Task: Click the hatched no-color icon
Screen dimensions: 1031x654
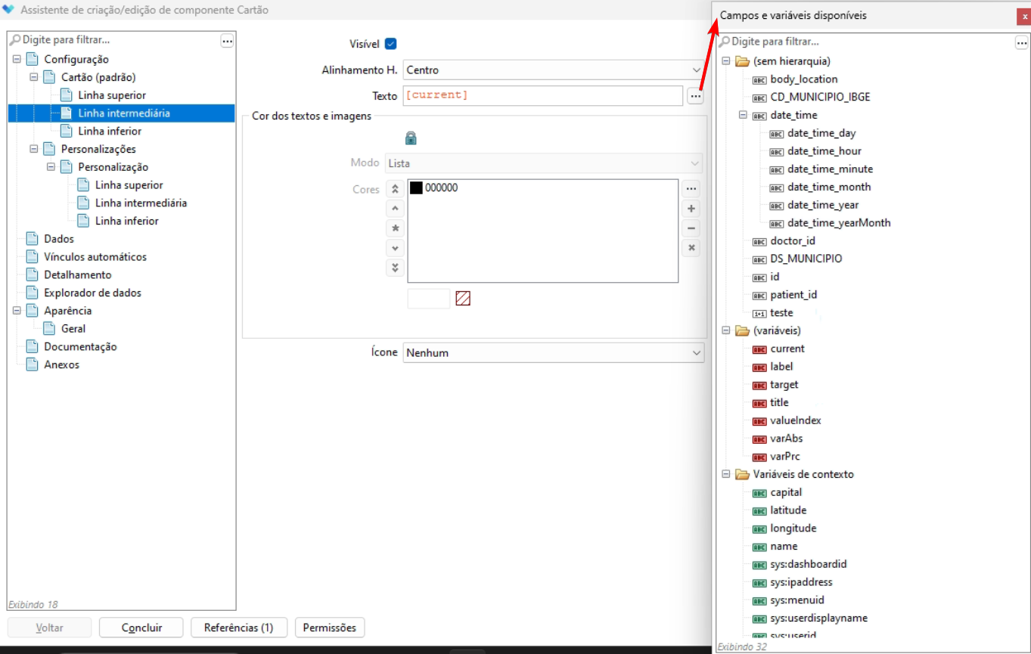Action: (463, 299)
